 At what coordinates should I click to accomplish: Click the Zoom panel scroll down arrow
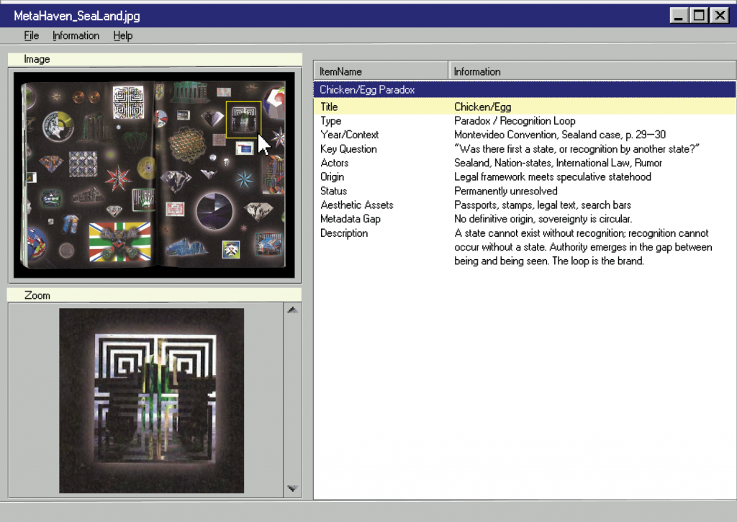pyautogui.click(x=292, y=488)
